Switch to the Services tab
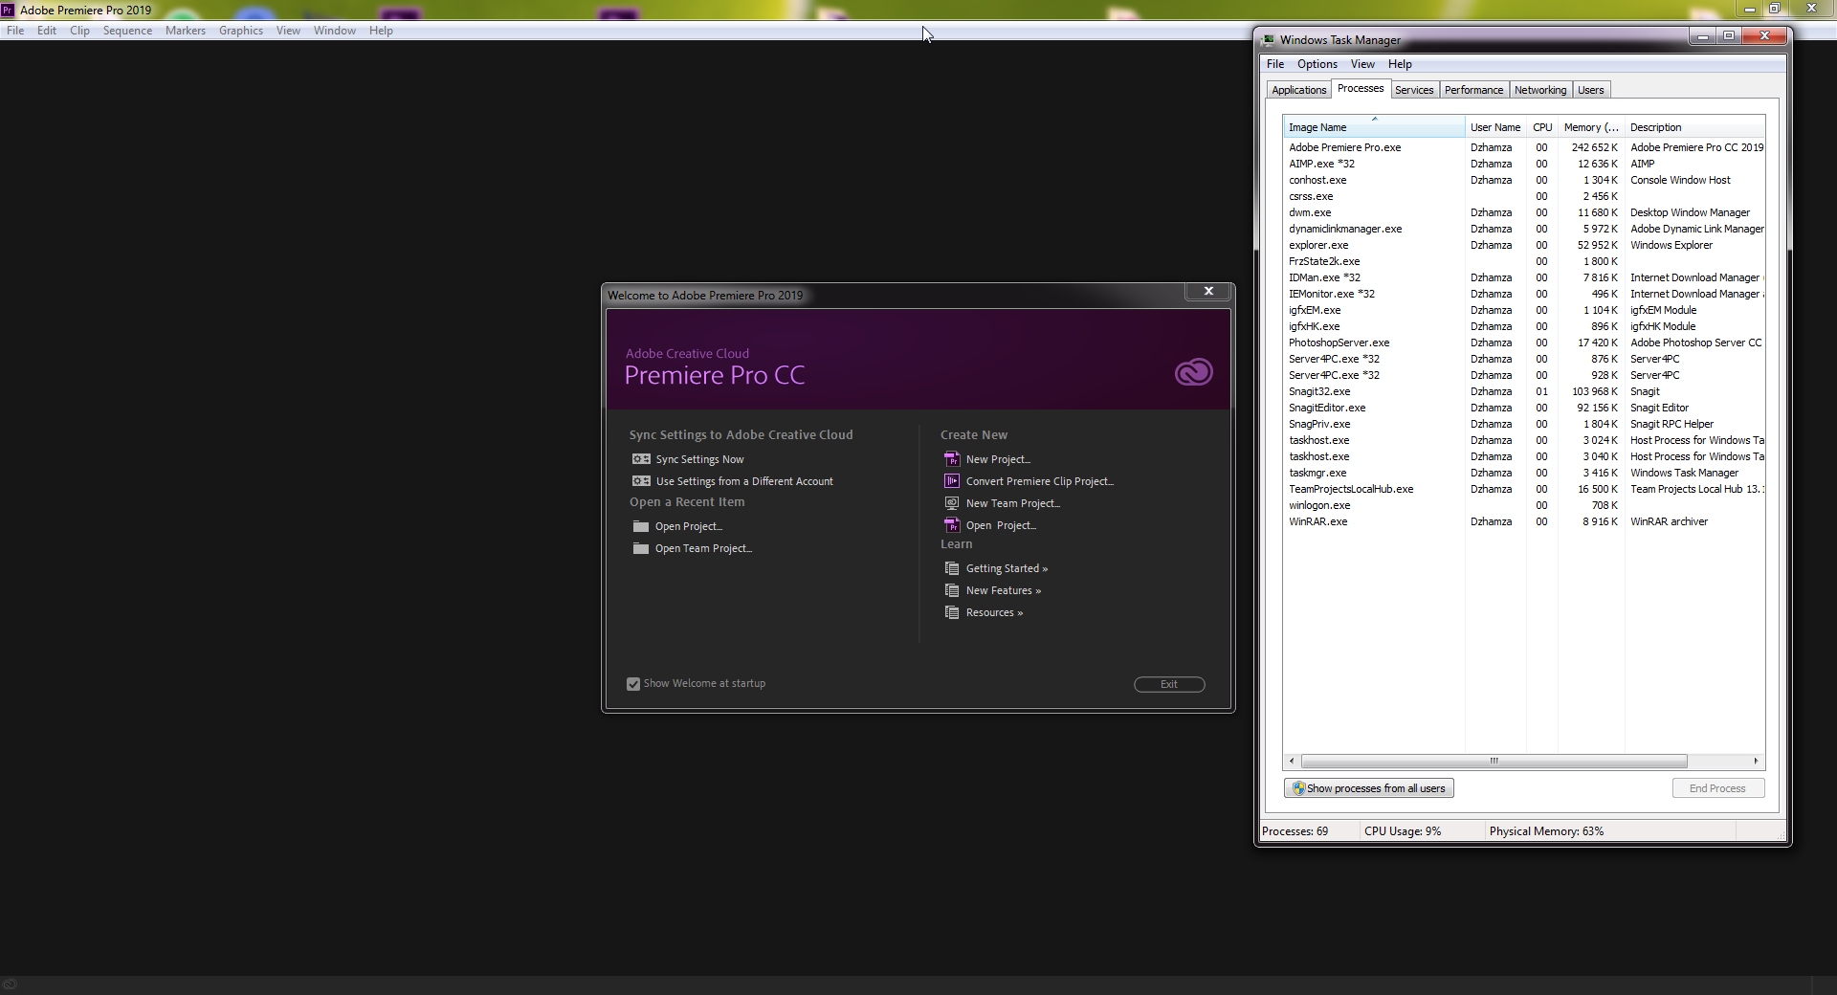1837x995 pixels. point(1413,90)
